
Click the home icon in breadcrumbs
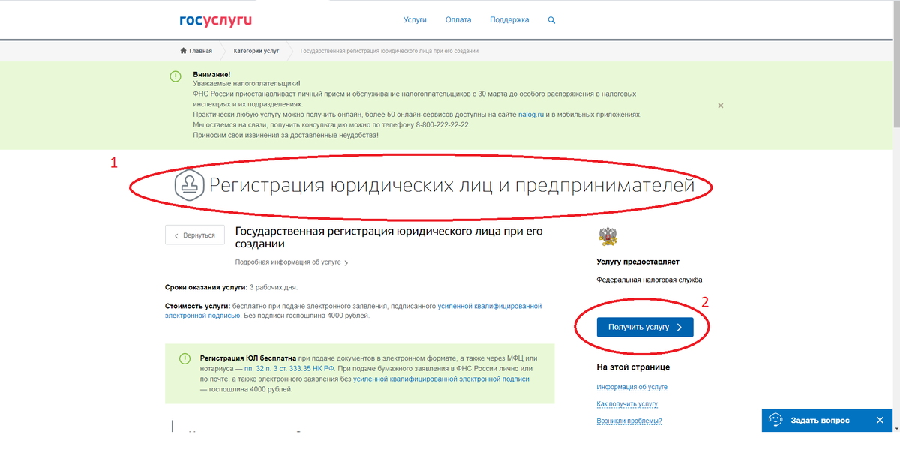pyautogui.click(x=183, y=51)
